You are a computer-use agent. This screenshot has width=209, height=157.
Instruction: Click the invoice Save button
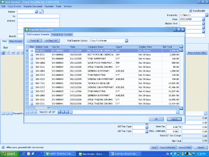[154, 147]
